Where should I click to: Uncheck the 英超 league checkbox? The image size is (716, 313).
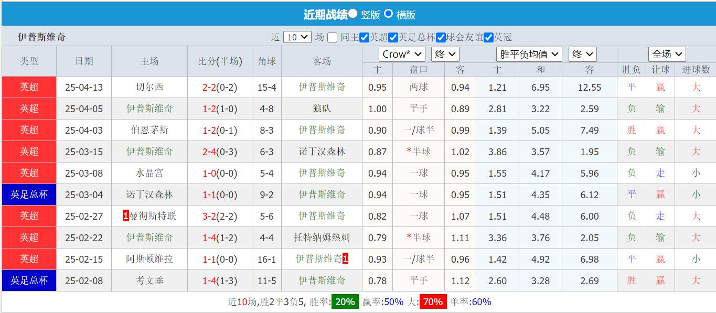coord(364,38)
